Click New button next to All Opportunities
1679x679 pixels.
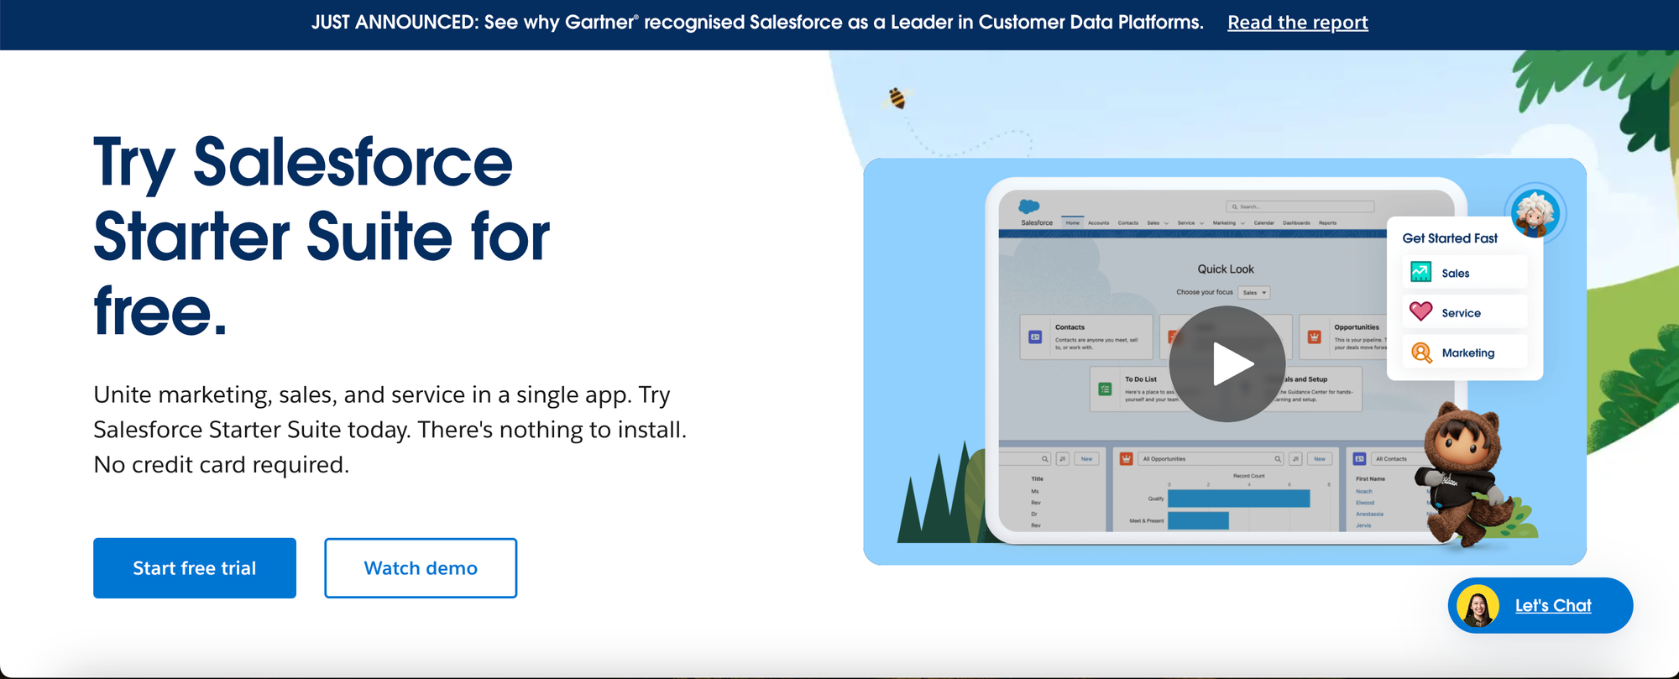(1320, 459)
